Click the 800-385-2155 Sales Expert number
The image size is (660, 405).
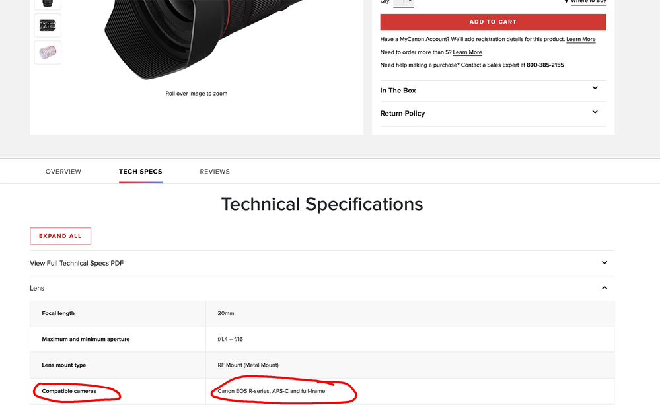[546, 65]
